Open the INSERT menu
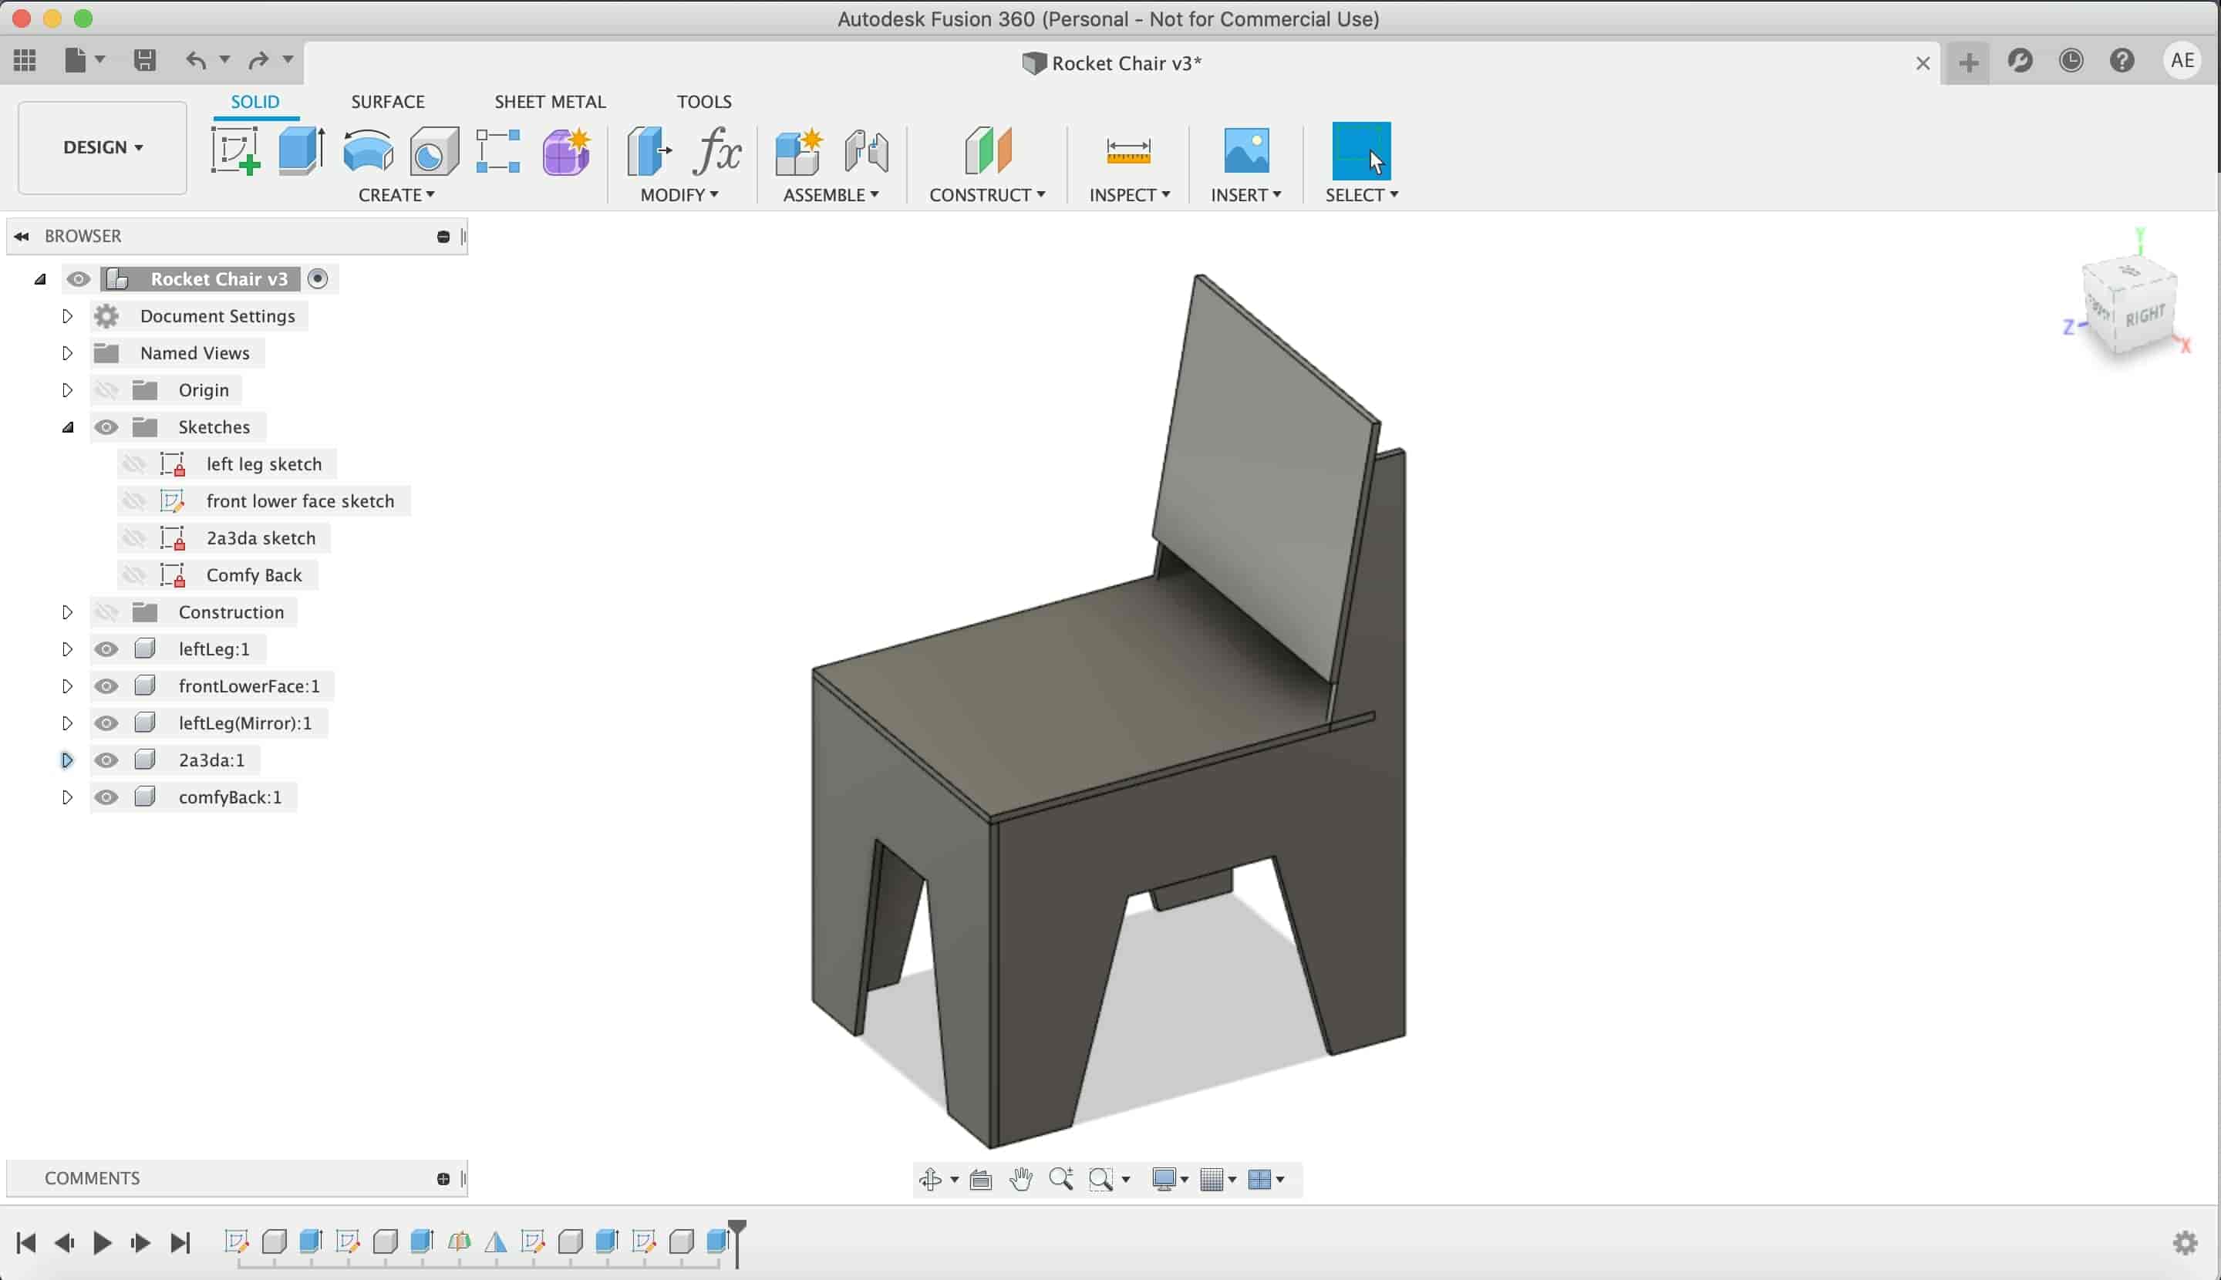The width and height of the screenshot is (2221, 1280). pos(1246,195)
